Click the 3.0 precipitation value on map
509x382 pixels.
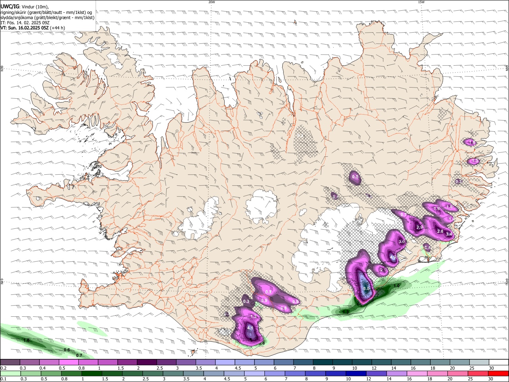[402, 242]
